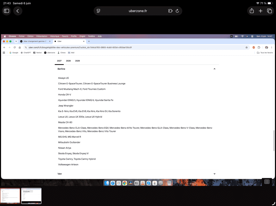
Task: Open Chrome profile avatar
Action: 266,47
